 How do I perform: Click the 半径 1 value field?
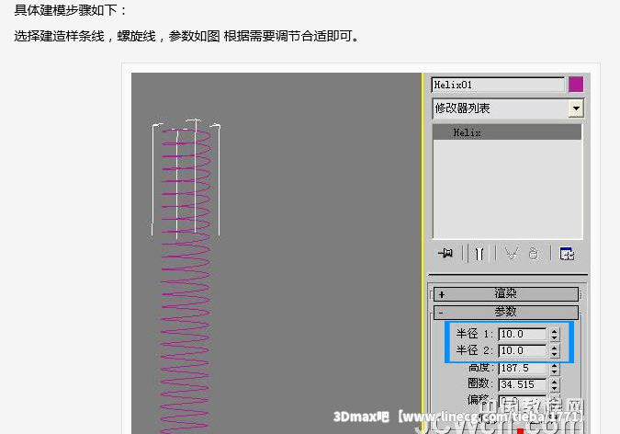click(522, 334)
